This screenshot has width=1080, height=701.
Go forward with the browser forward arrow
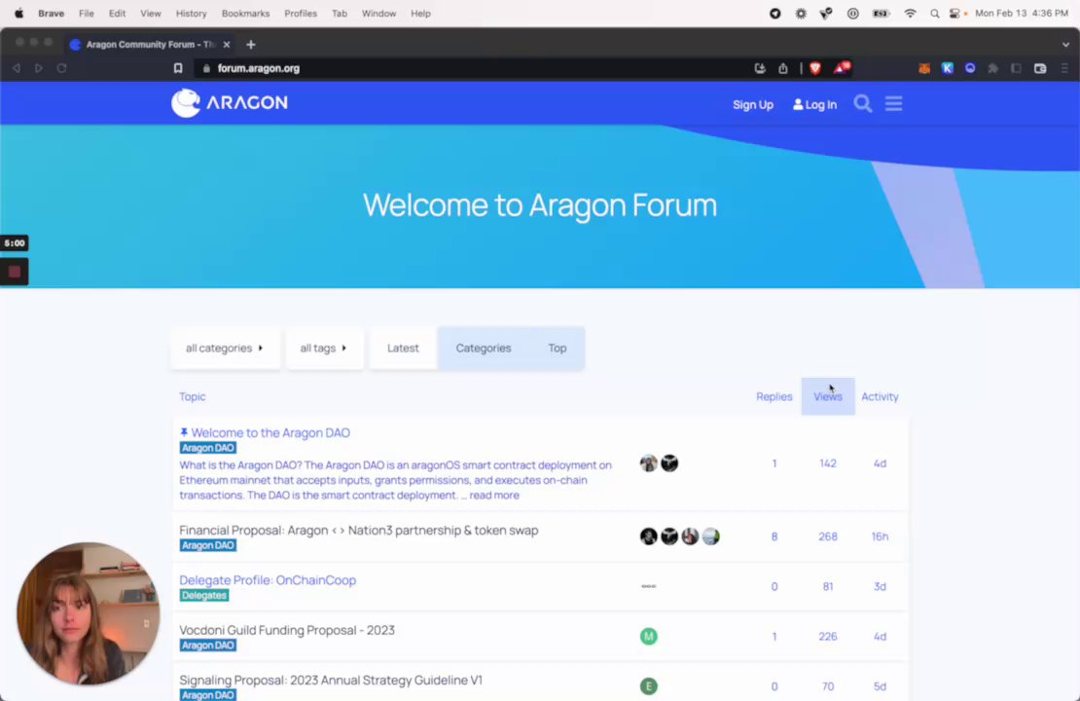pyautogui.click(x=39, y=68)
